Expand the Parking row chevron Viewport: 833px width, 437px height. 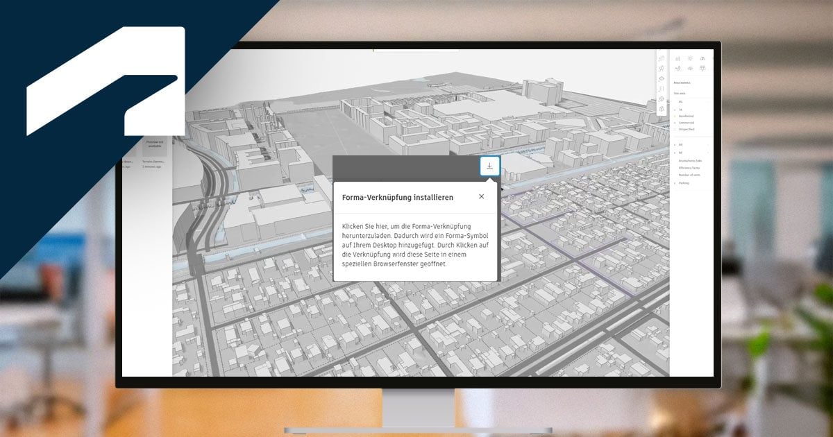675,182
